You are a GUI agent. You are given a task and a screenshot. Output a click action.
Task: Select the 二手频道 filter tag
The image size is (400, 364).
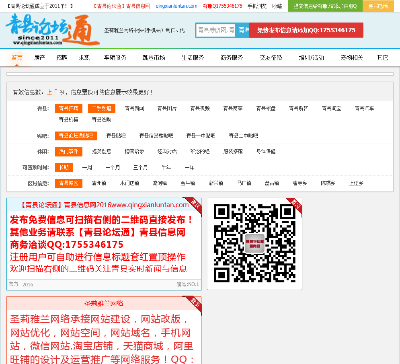pos(102,109)
